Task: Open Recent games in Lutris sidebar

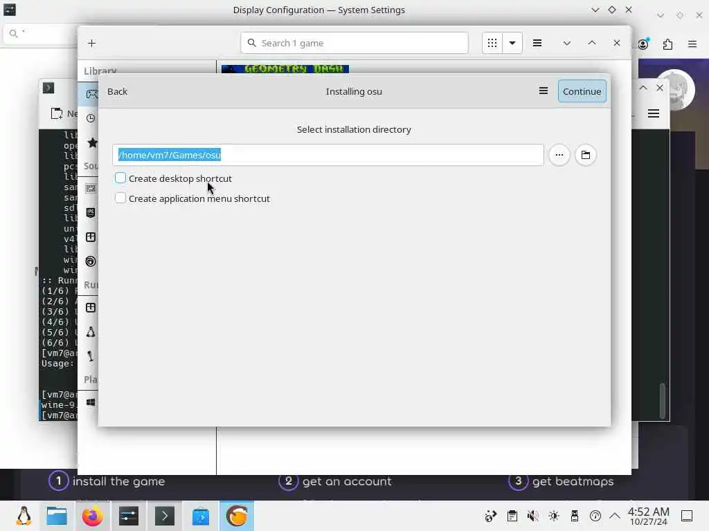Action: [x=91, y=118]
